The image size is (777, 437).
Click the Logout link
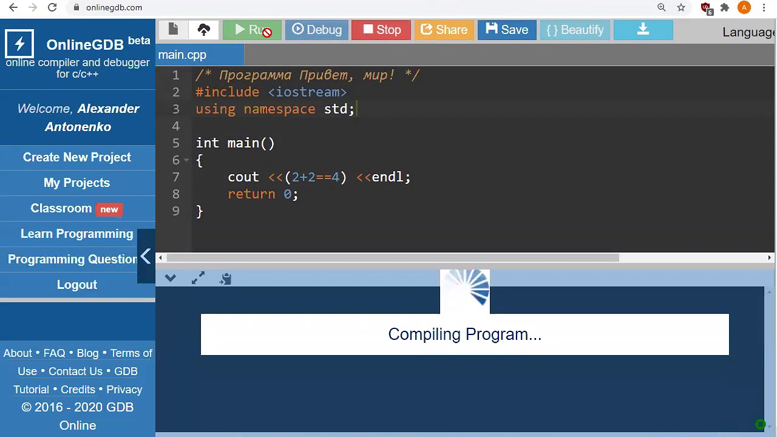[x=77, y=285]
